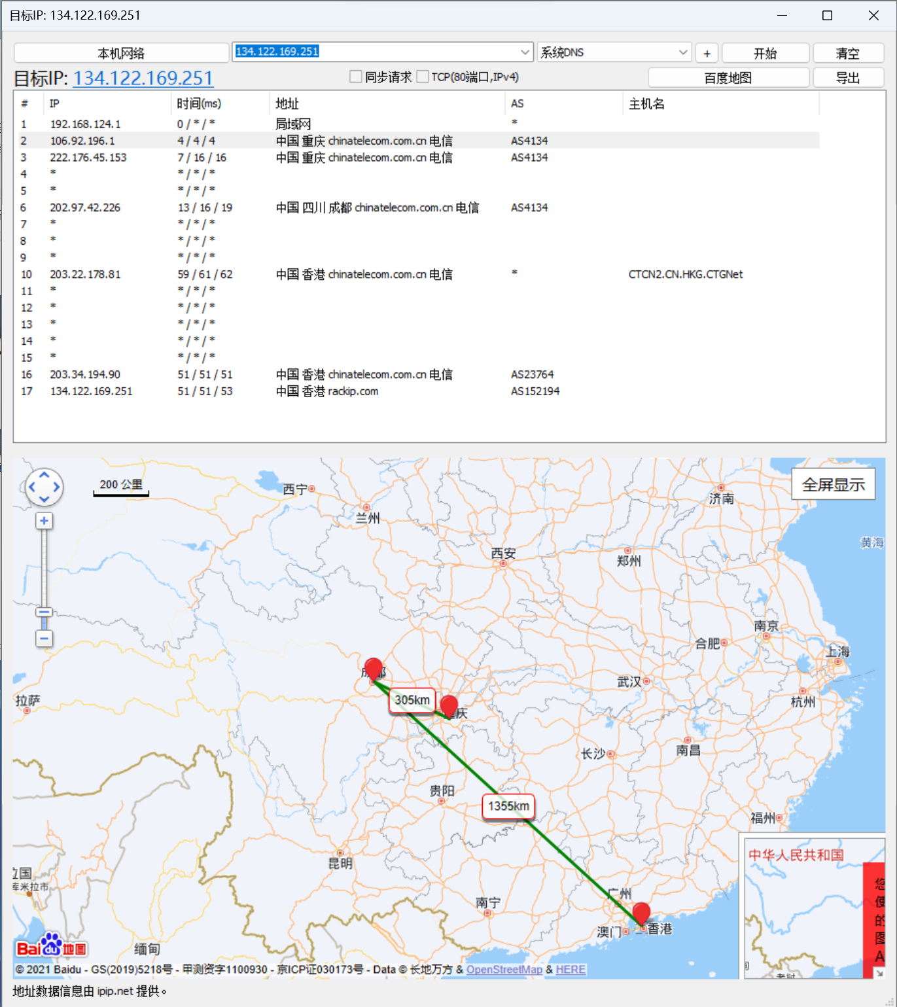Image resolution: width=897 pixels, height=1007 pixels.
Task: Click the 时间(ms) column header
Action: 199,103
